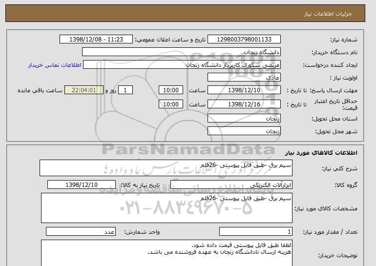
Task: Click the price validity date 1398/12/16
Action: [244, 104]
